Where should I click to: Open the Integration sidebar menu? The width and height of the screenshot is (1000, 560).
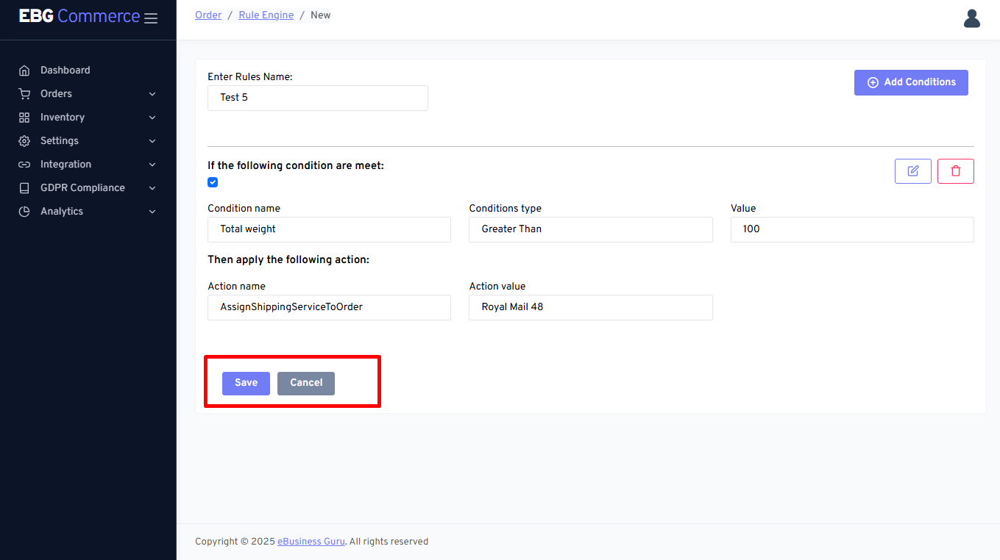point(66,165)
